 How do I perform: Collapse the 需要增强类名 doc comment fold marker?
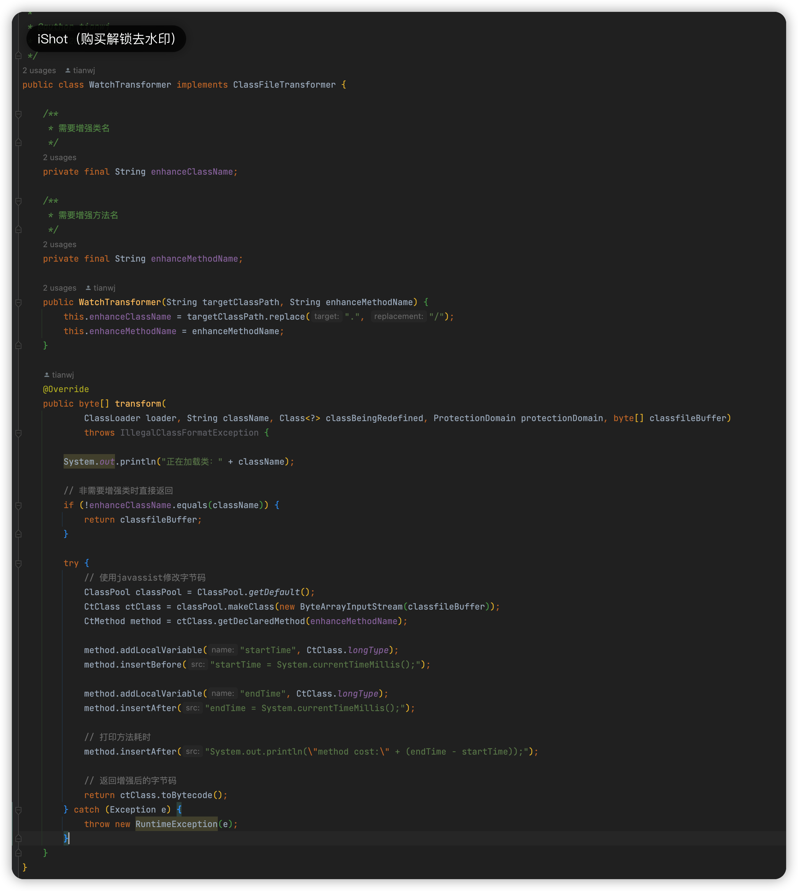(x=18, y=114)
